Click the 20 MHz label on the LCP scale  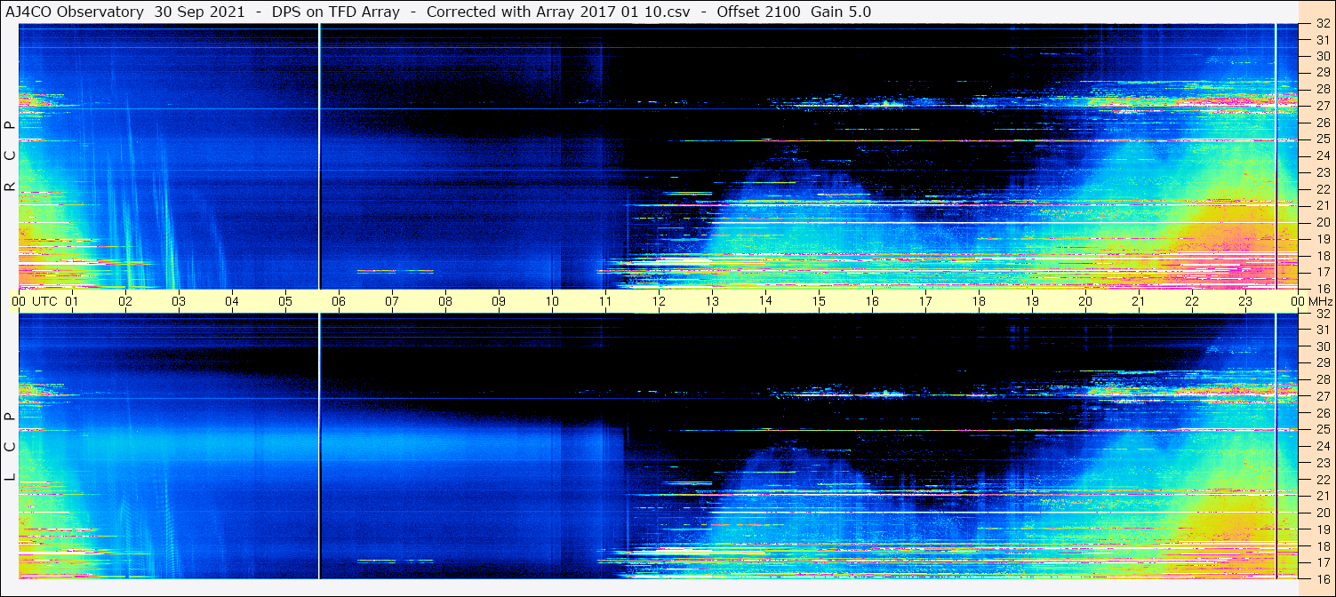pos(1321,513)
